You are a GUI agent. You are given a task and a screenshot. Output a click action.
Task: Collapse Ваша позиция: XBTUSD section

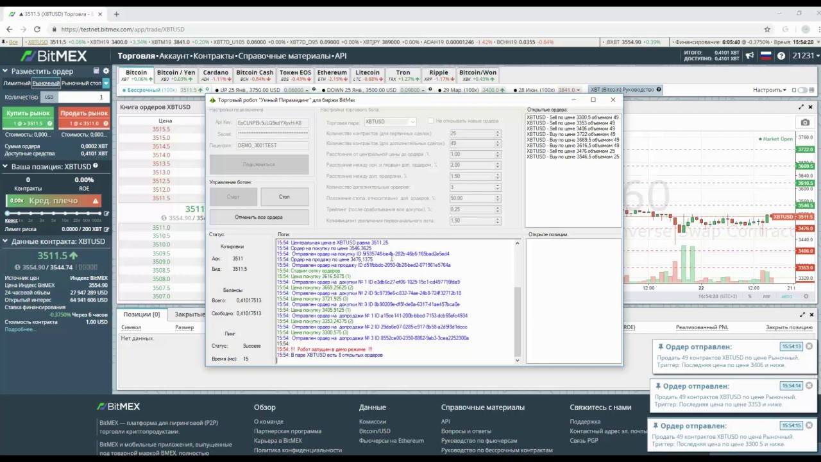[5, 166]
